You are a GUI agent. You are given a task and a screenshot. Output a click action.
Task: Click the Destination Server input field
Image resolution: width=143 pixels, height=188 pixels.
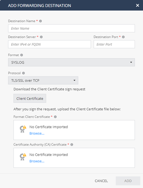[49, 44]
